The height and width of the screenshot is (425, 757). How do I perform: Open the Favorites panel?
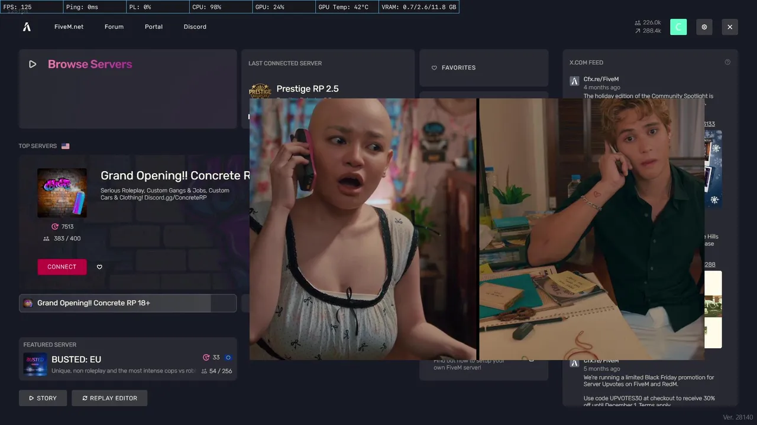coord(484,68)
